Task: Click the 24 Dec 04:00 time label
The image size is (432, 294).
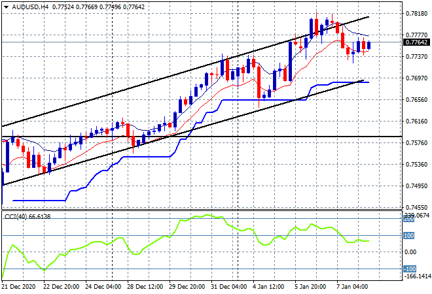Action: (103, 287)
